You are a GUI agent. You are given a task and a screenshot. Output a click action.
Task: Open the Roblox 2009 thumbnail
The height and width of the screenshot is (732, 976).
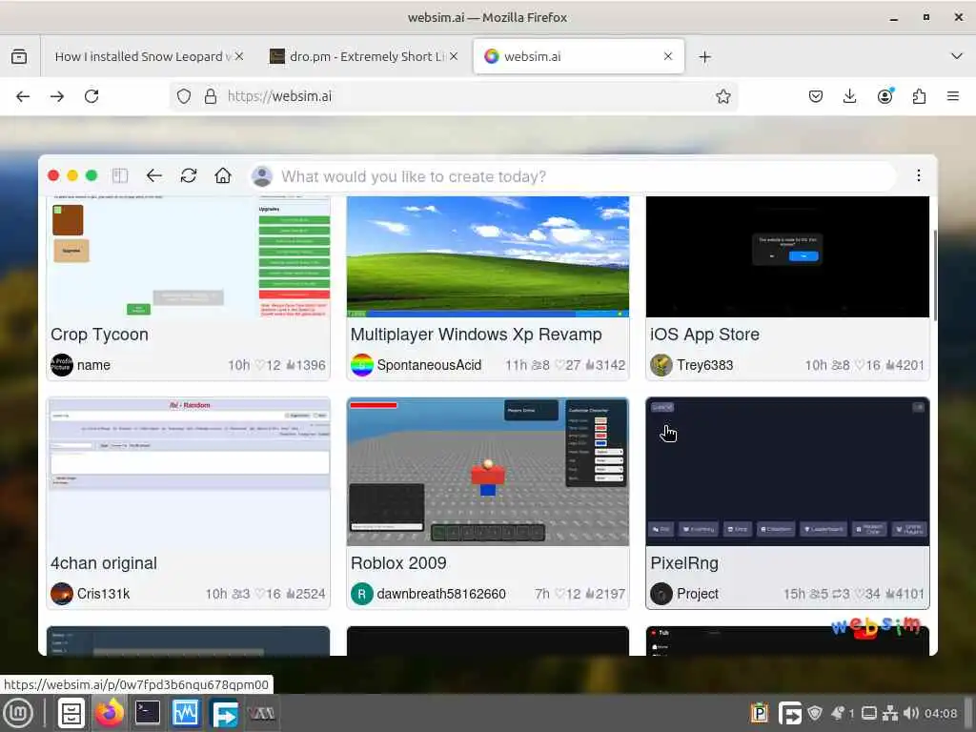tap(488, 472)
